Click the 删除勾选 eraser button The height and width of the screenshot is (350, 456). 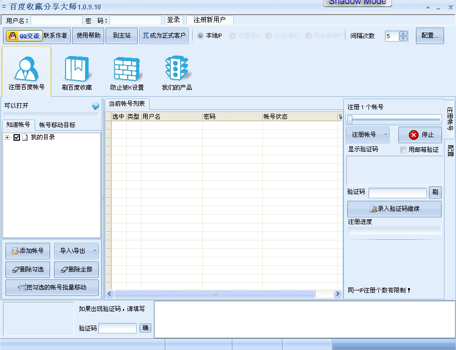28,269
